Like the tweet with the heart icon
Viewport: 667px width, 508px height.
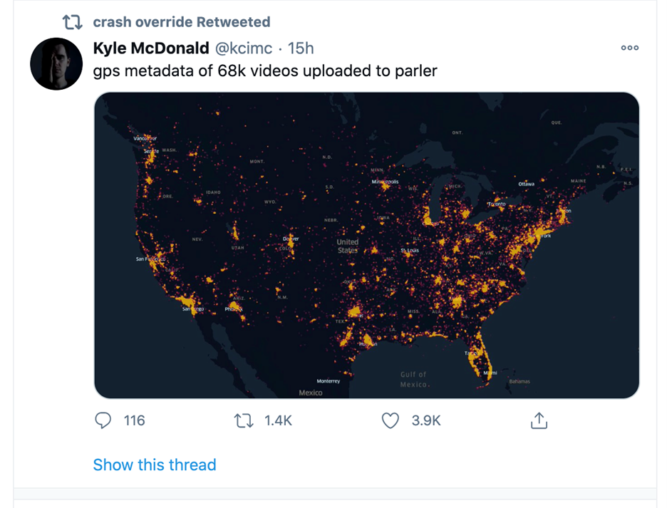pyautogui.click(x=391, y=421)
